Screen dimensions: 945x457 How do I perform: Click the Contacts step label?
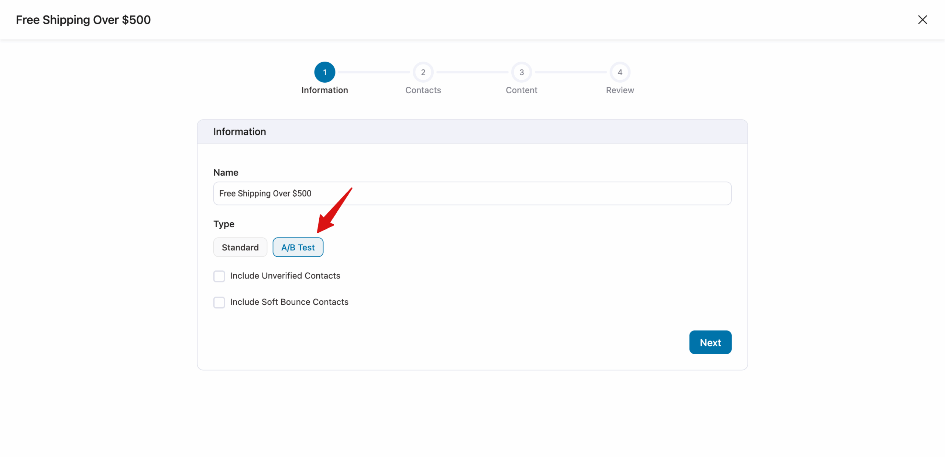click(423, 90)
